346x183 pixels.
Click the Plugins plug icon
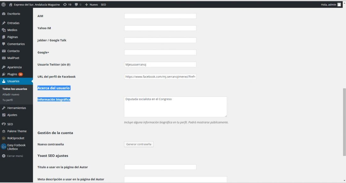tap(4, 74)
